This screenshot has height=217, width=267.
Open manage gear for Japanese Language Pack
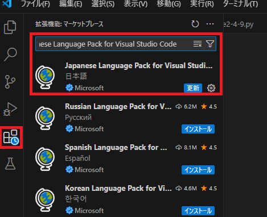[211, 88]
